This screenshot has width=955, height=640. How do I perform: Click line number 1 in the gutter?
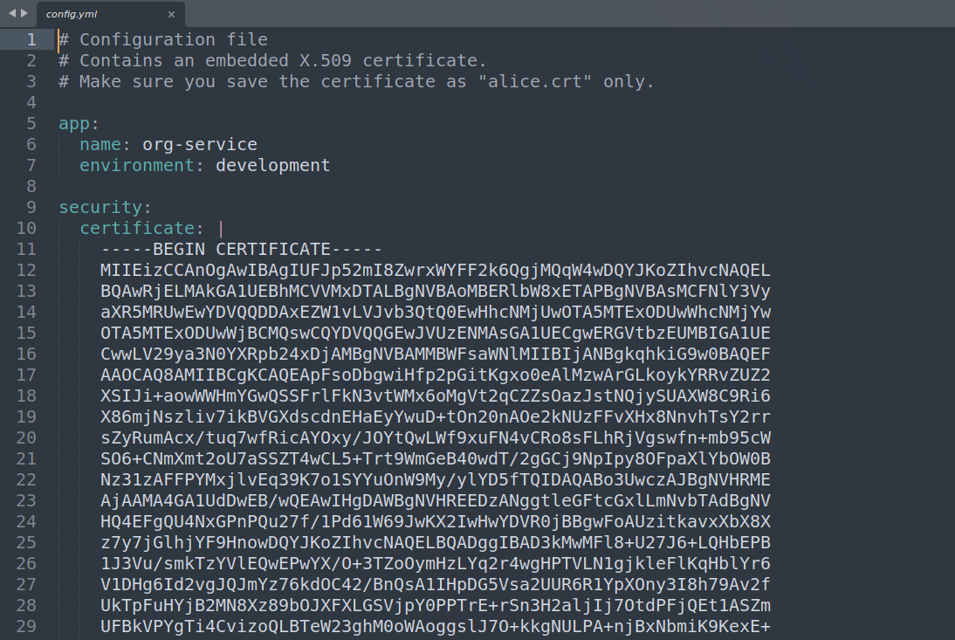pyautogui.click(x=31, y=39)
